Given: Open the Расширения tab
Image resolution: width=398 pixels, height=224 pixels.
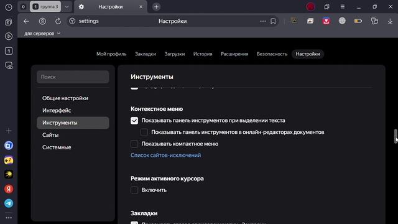Looking at the screenshot, I should pyautogui.click(x=234, y=54).
